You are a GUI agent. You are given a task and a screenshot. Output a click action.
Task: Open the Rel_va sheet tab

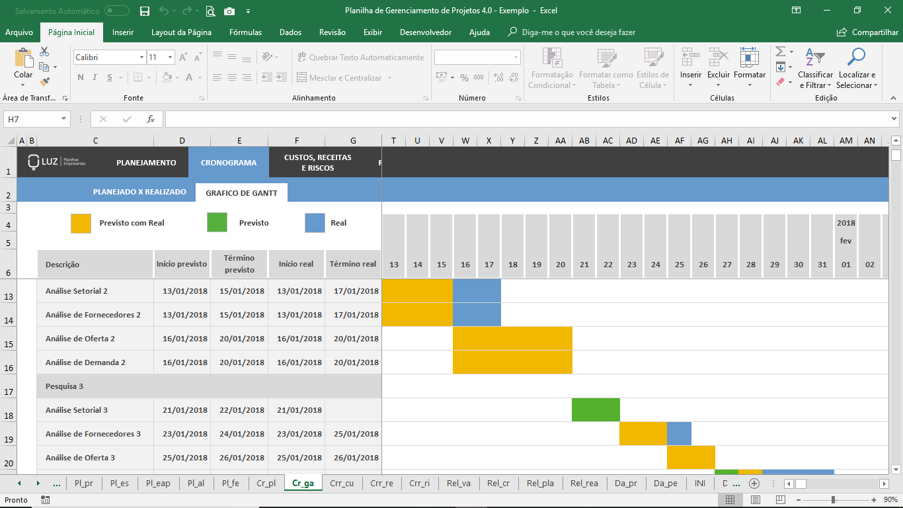click(459, 484)
